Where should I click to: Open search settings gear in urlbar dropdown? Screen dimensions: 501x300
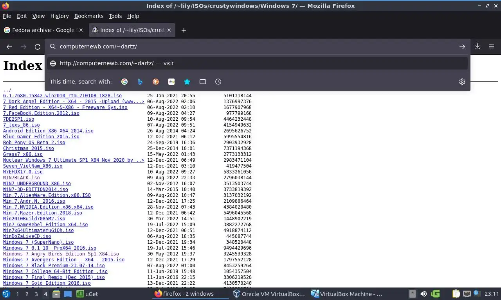tap(462, 82)
